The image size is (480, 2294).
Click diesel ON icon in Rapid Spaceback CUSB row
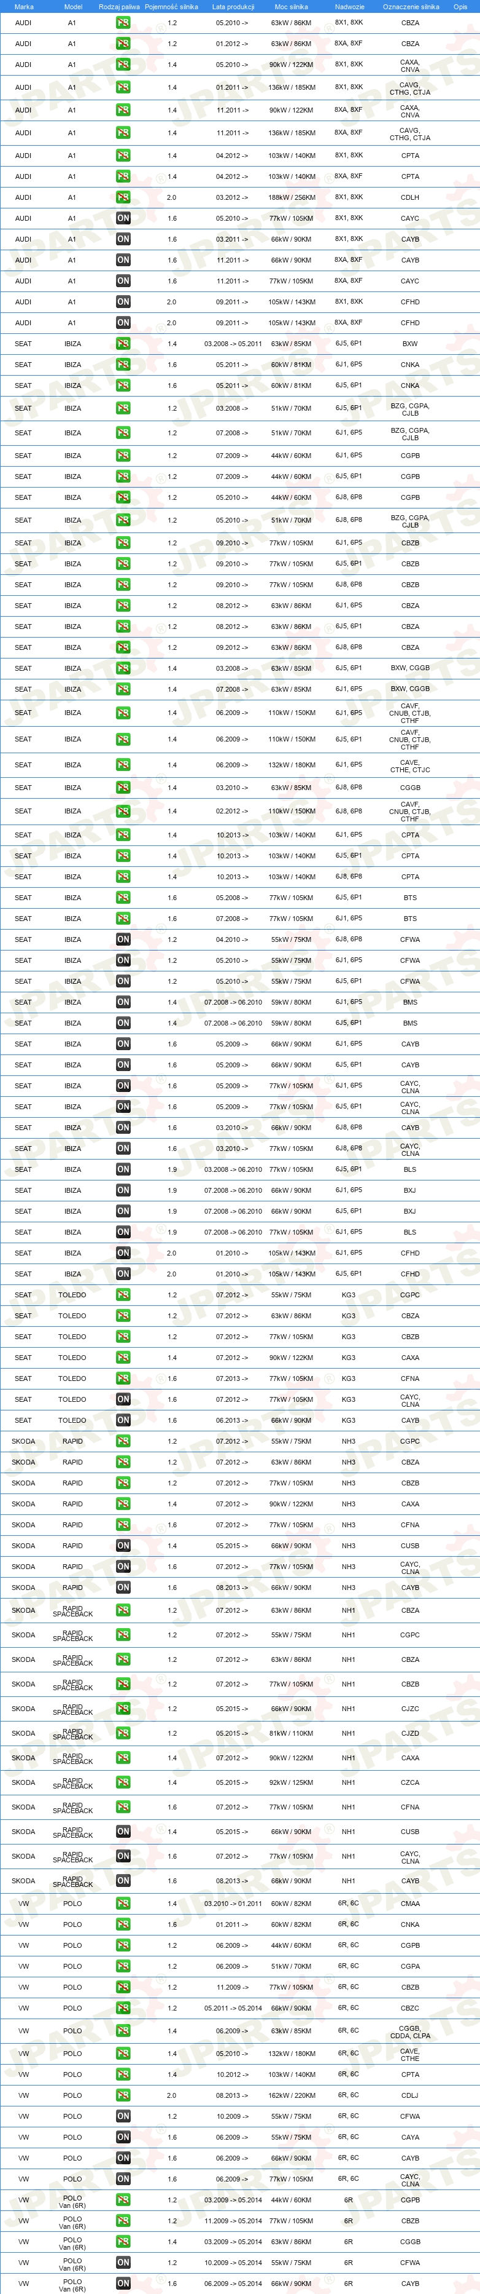123,1832
